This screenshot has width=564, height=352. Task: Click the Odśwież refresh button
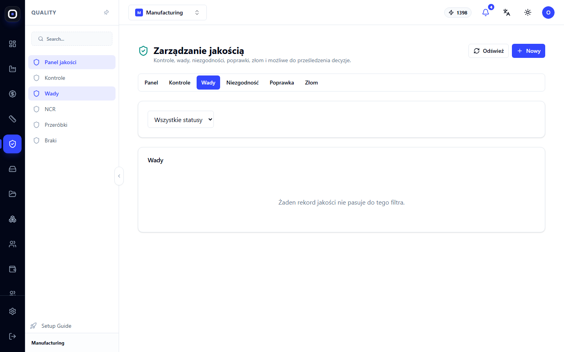(488, 51)
